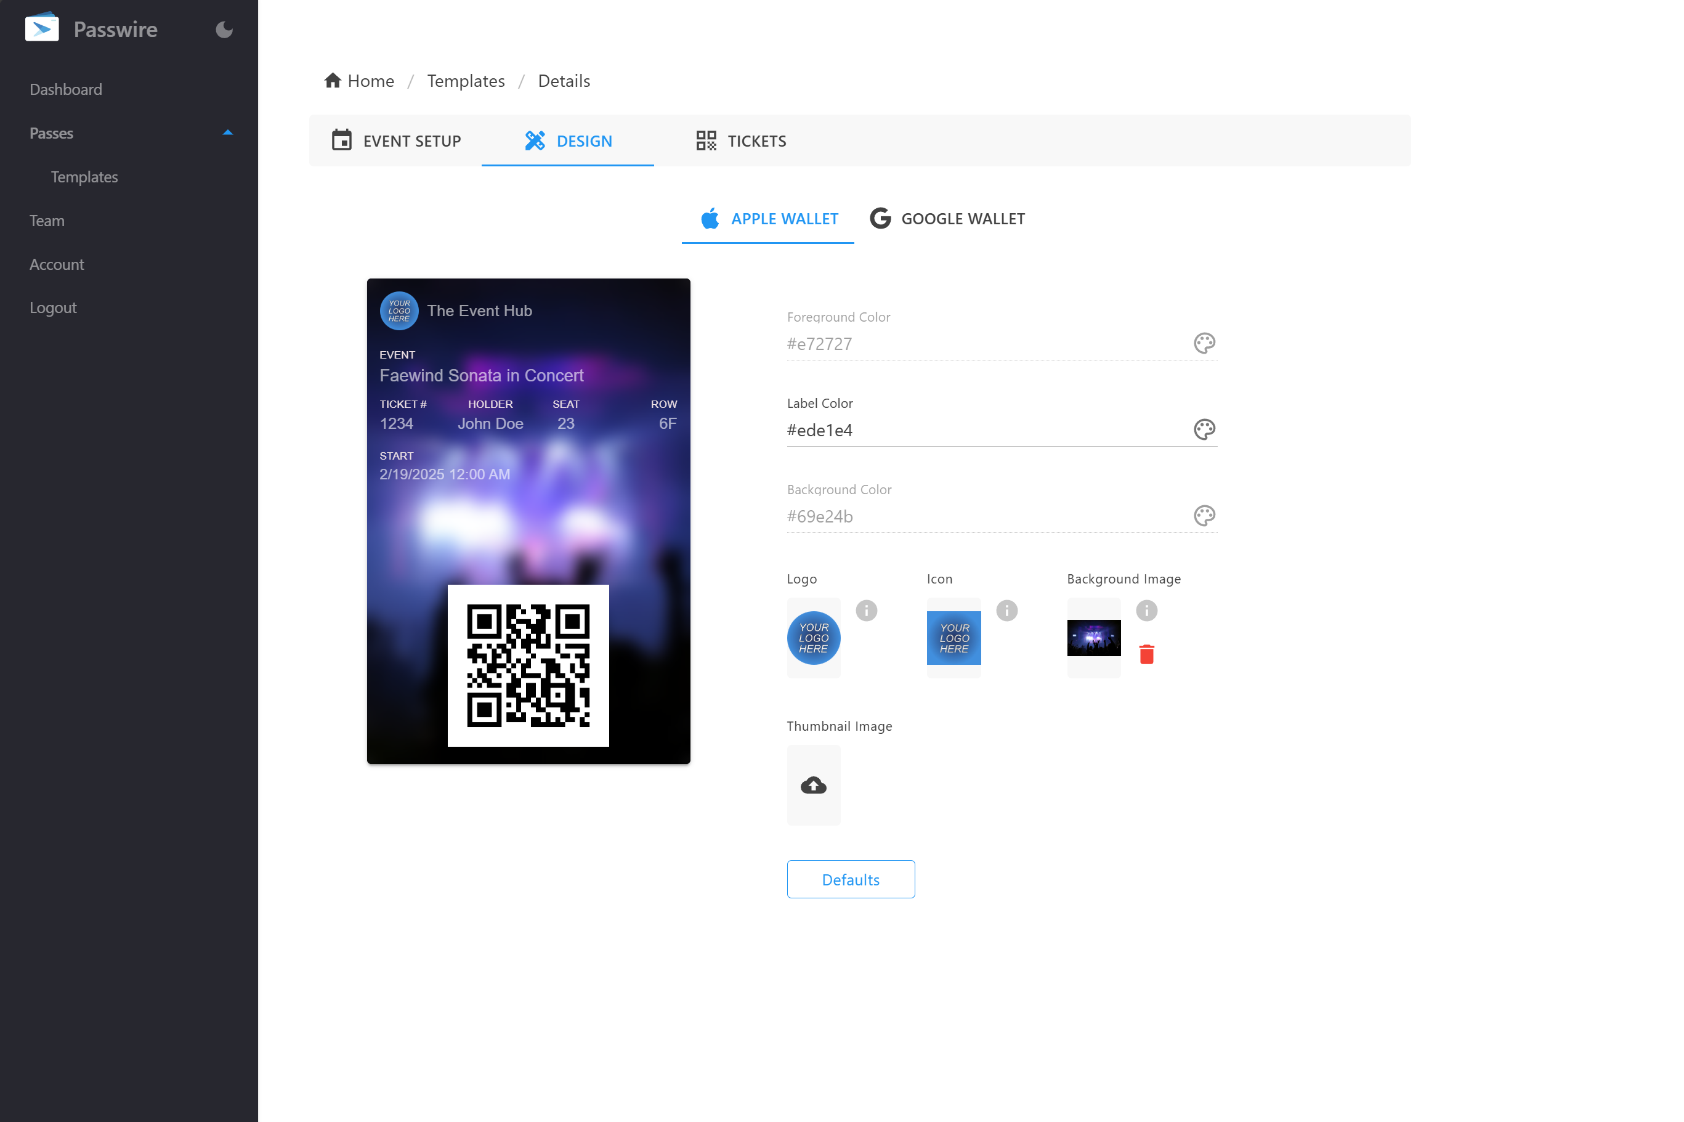This screenshot has height=1122, width=1684.
Task: Open Dashboard in sidebar
Action: point(66,89)
